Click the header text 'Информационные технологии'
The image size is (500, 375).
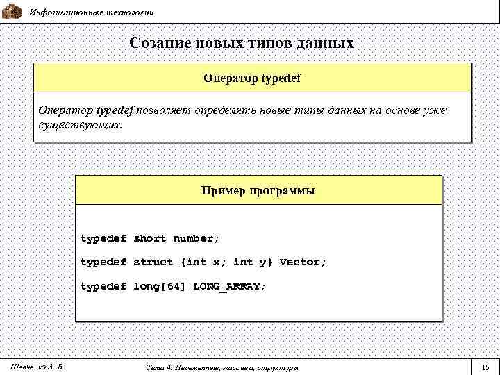click(x=92, y=12)
